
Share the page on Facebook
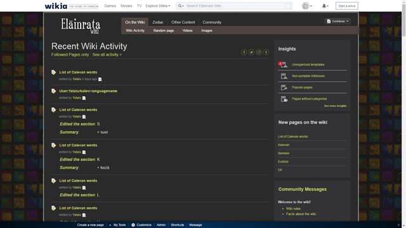click(x=244, y=52)
